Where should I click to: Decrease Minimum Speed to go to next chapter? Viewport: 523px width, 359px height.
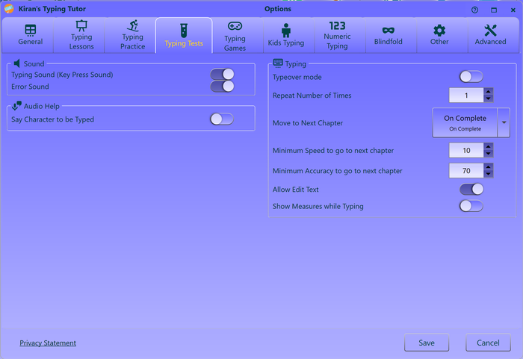point(489,154)
